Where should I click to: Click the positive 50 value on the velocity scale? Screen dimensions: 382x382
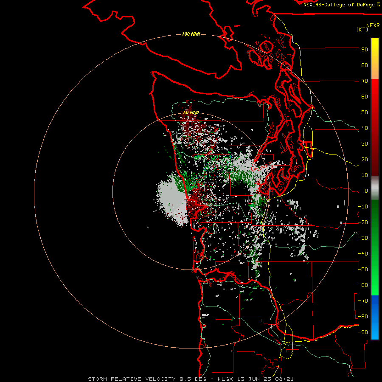click(365, 112)
